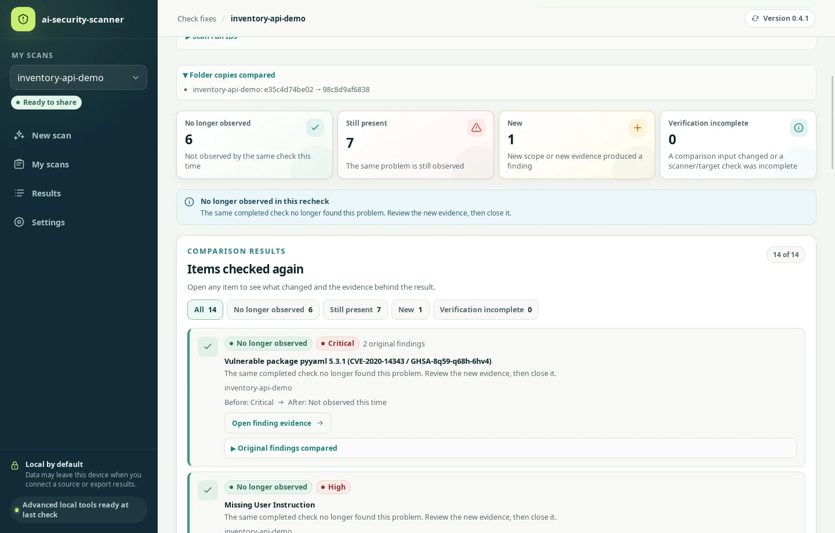The width and height of the screenshot is (835, 533).
Task: Click the 14 of 14 counter badge
Action: (786, 254)
